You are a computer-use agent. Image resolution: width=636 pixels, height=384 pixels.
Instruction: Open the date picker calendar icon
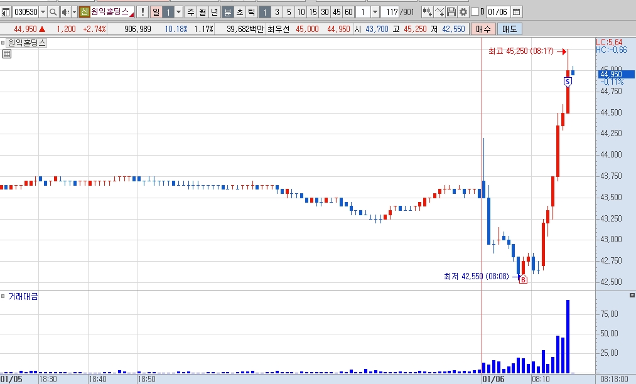[x=516, y=12]
